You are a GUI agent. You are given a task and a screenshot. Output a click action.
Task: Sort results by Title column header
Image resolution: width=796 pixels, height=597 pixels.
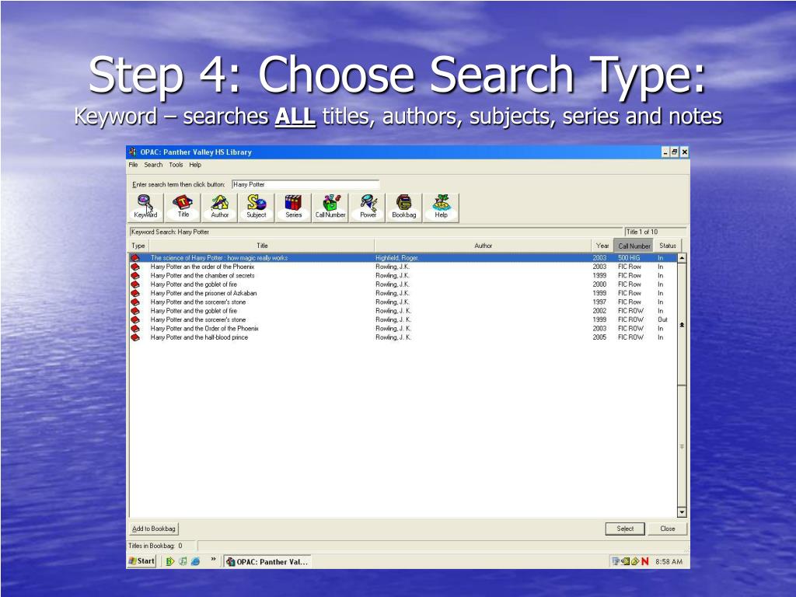point(262,246)
